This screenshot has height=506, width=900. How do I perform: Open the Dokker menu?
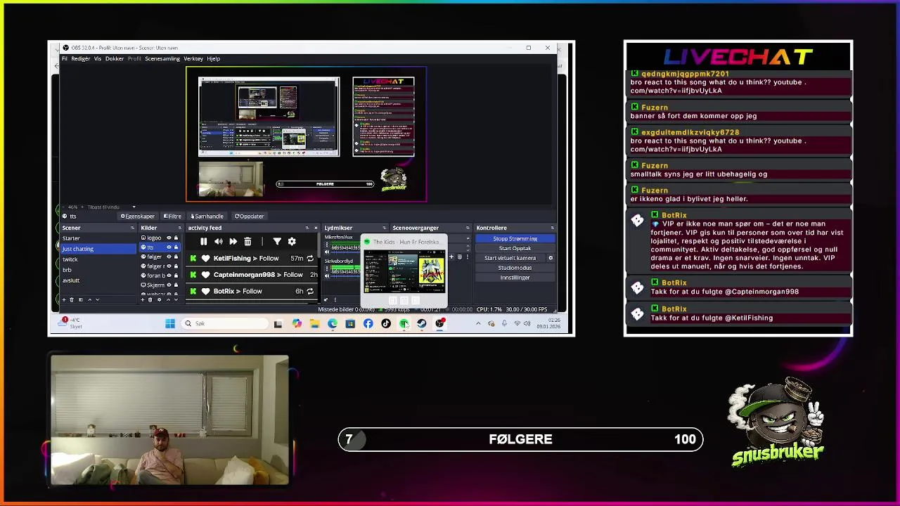[x=115, y=58]
